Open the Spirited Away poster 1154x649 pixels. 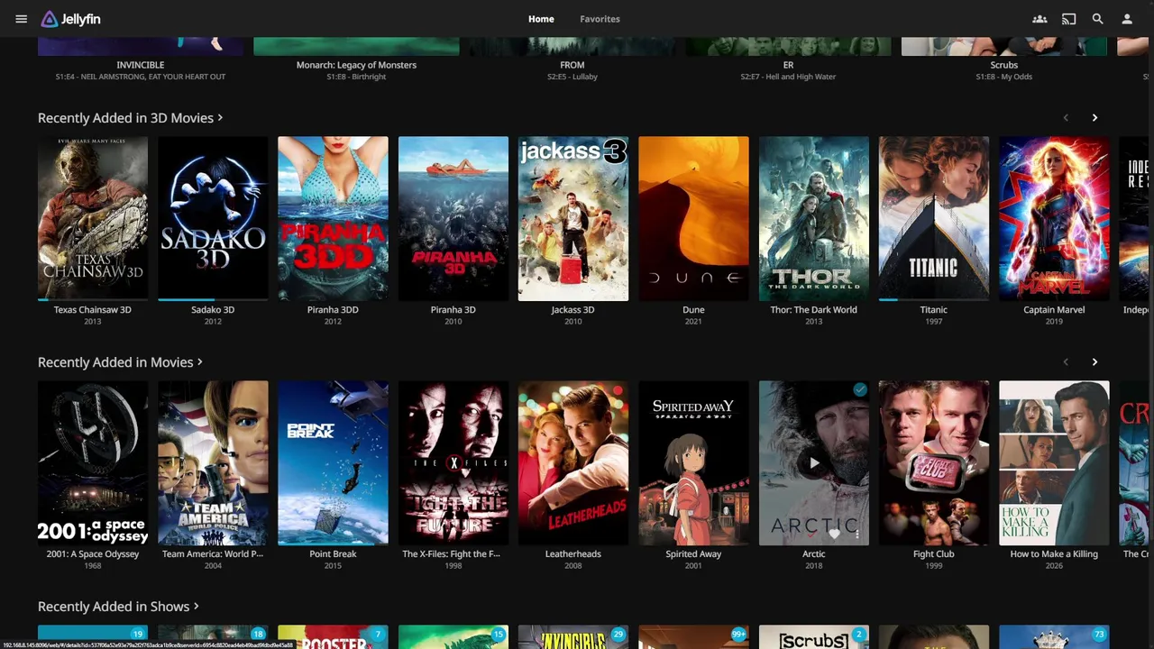point(693,463)
